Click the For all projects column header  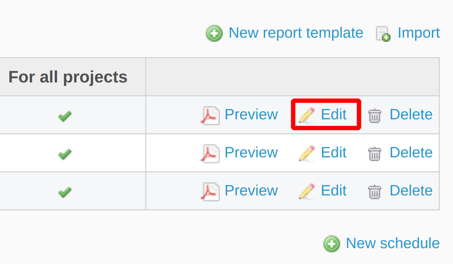pyautogui.click(x=68, y=77)
